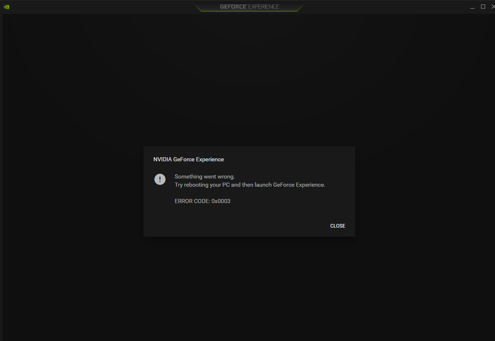
Task: Click the GeForce Experience title logo
Action: (249, 7)
